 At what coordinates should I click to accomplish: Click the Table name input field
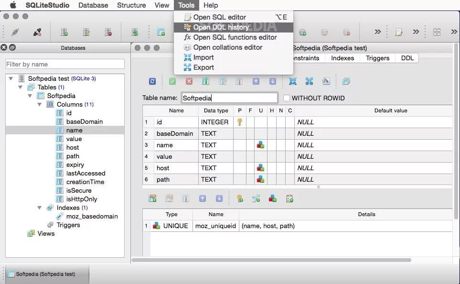tap(229, 98)
